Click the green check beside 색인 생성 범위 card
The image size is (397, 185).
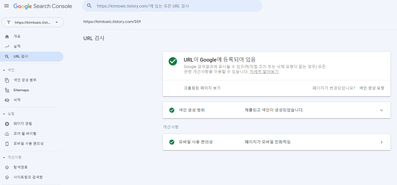click(x=172, y=110)
